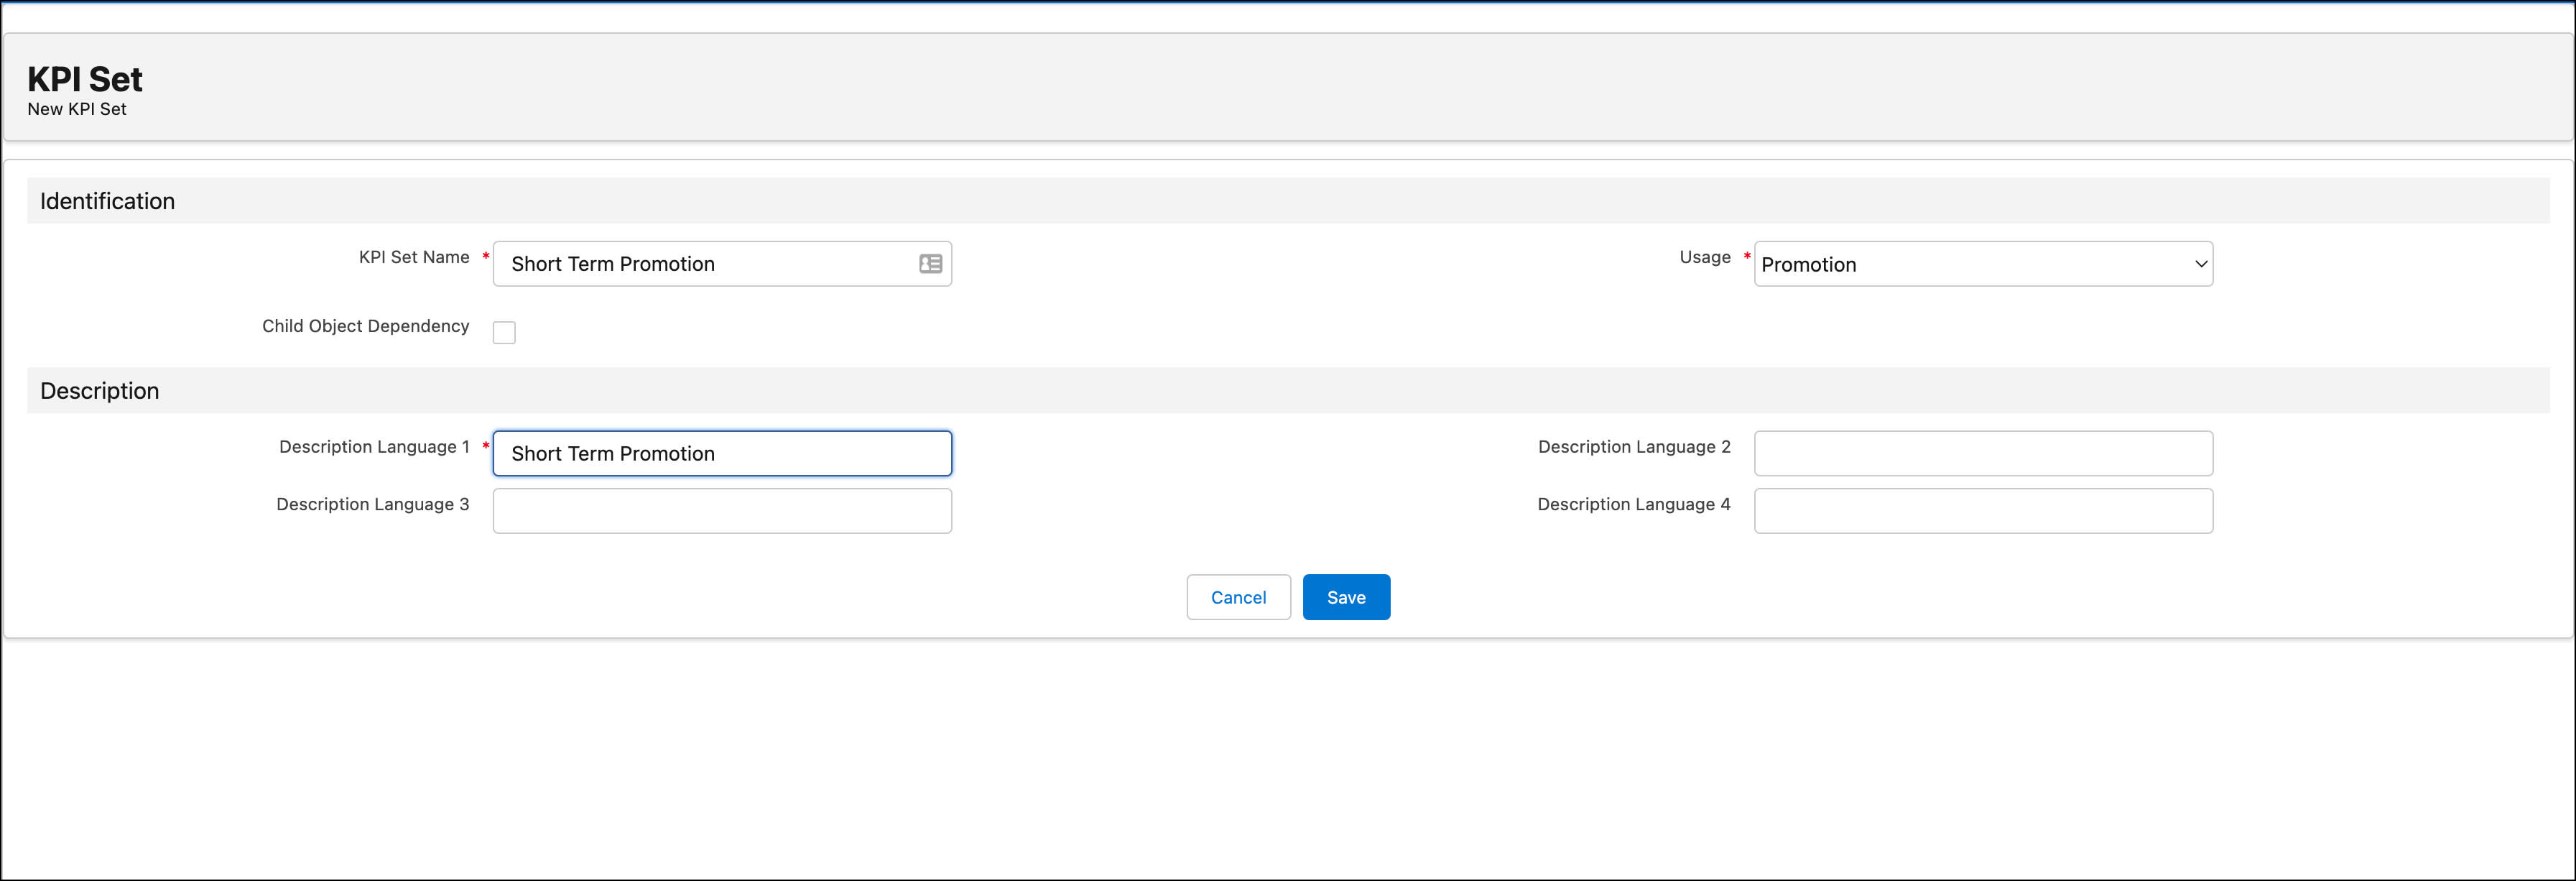Click the New KPI Set subtitle

coord(77,109)
